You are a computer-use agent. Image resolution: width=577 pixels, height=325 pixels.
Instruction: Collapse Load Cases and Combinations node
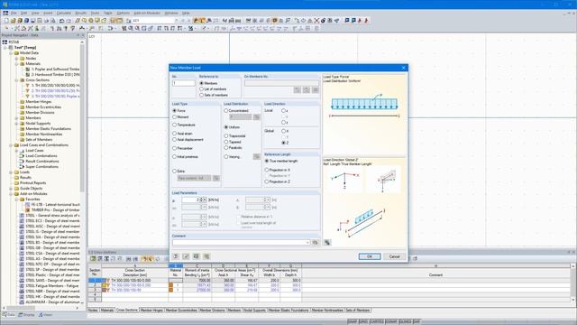[11, 144]
